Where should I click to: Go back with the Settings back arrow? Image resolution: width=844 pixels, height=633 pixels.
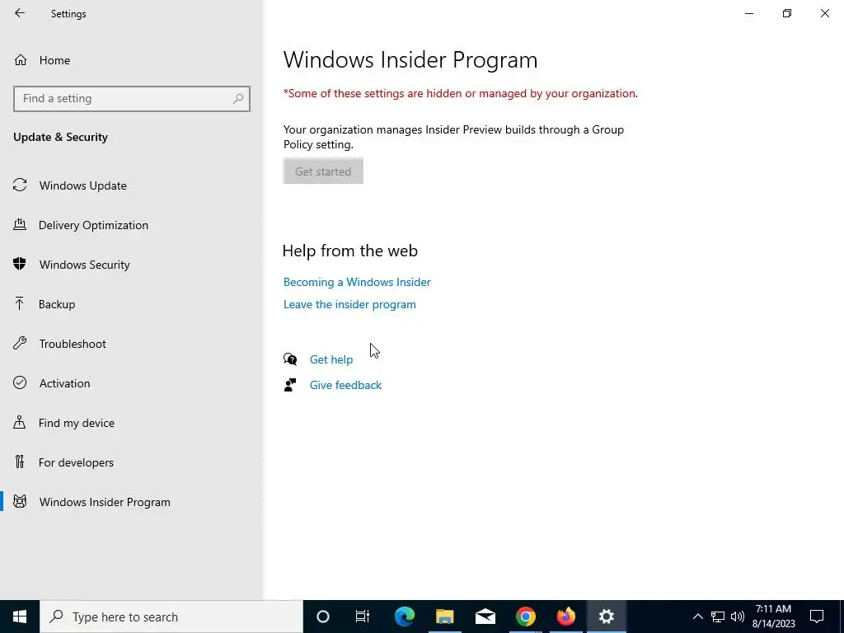(20, 13)
